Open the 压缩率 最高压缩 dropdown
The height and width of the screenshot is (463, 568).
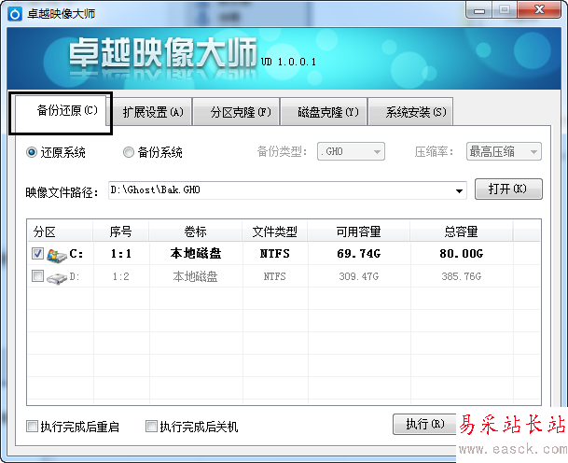(504, 151)
